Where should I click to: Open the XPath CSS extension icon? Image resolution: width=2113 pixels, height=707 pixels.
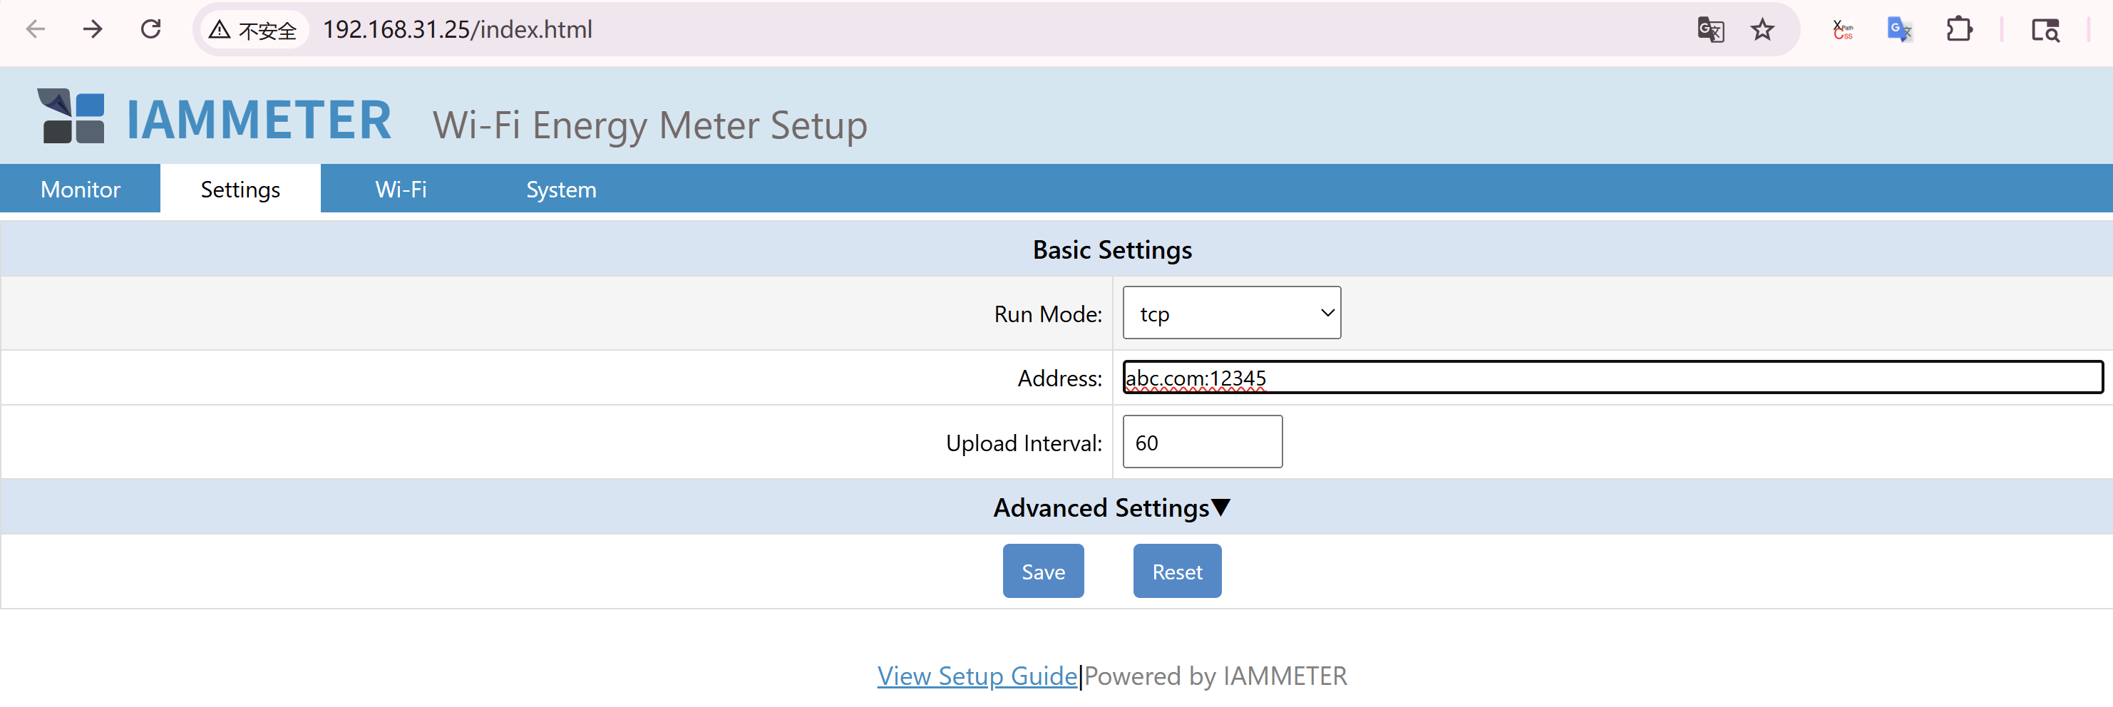tap(1842, 31)
